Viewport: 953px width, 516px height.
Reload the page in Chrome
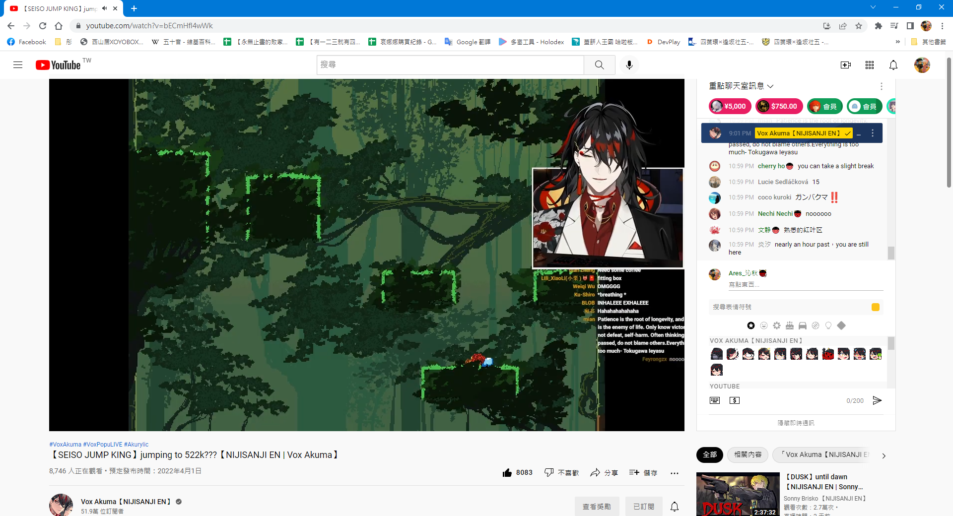[43, 26]
